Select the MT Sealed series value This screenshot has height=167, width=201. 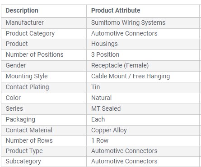tap(106, 108)
